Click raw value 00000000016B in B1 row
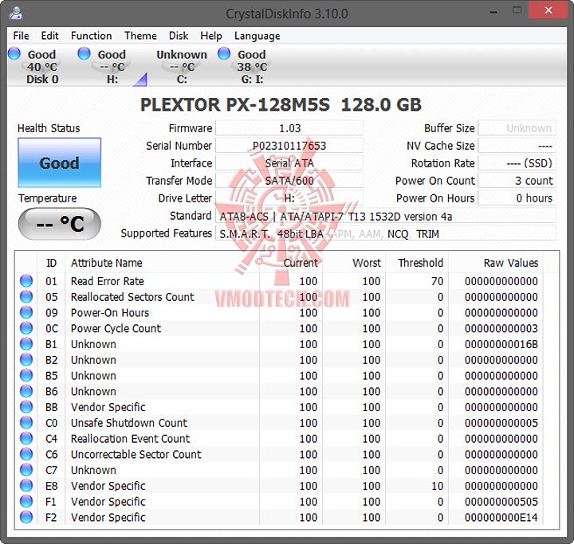Screen dimensions: 574x544 coord(501,344)
